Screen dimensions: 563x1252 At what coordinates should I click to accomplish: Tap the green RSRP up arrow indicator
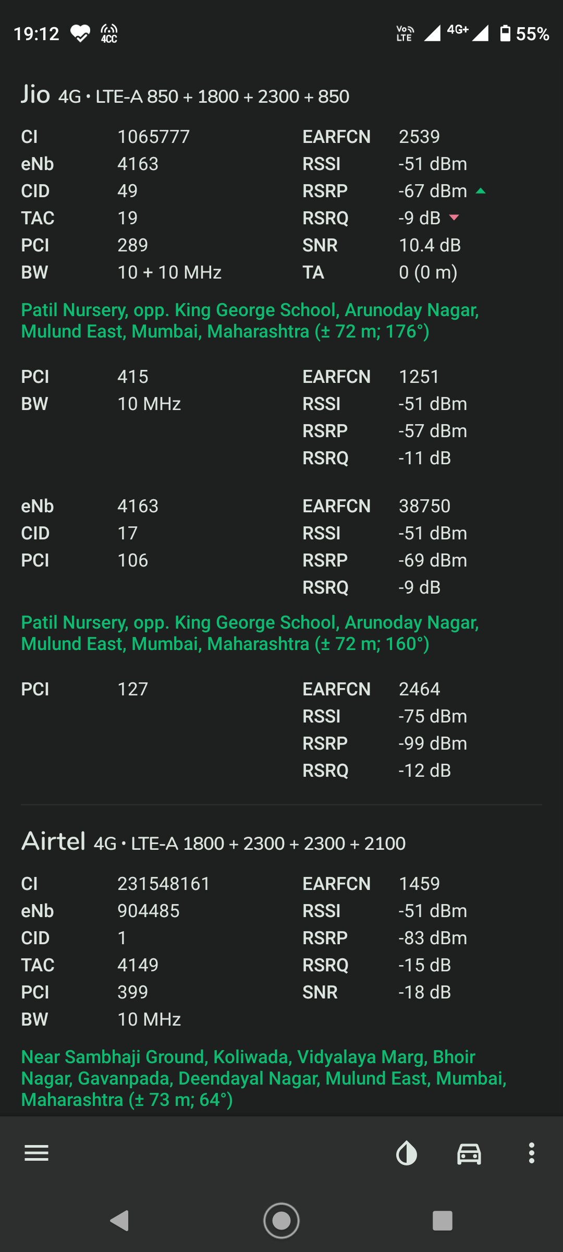point(481,191)
